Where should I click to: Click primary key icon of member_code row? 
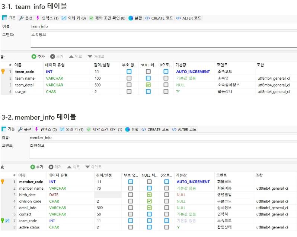pyautogui.click(x=3, y=181)
